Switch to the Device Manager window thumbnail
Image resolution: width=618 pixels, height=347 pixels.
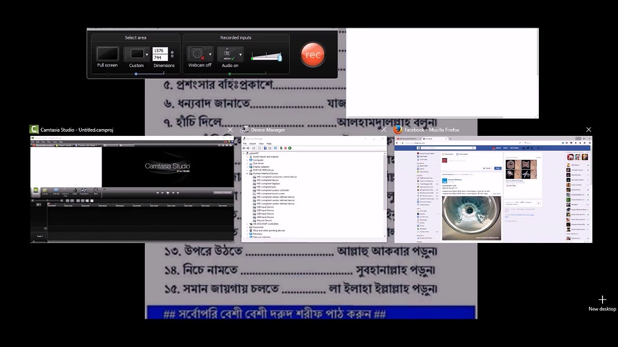314,189
